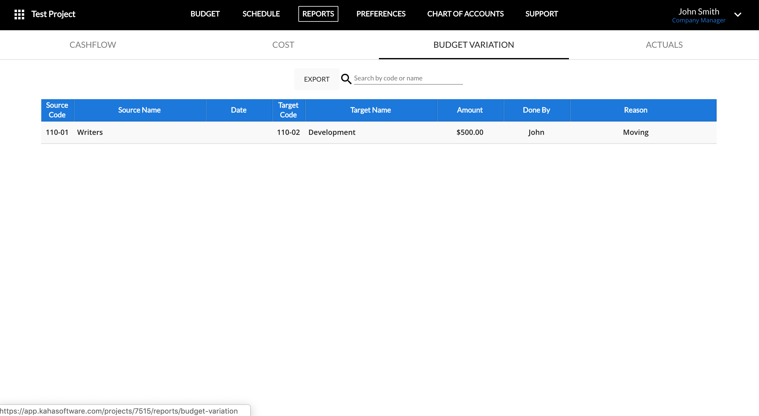
Task: Open PREFERENCES in top navigation
Action: click(x=381, y=14)
